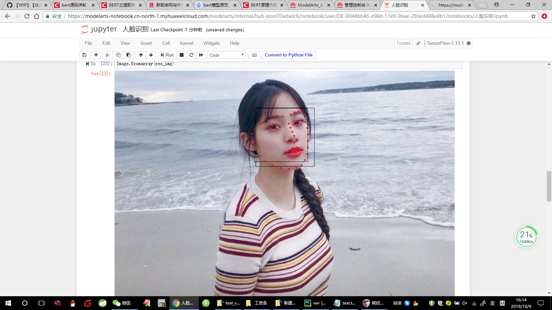Screen dimensions: 552x310
Task: Run the current cell
Action: [167, 55]
